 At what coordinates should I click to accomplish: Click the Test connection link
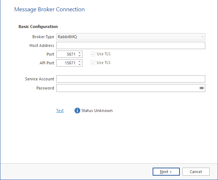point(60,111)
